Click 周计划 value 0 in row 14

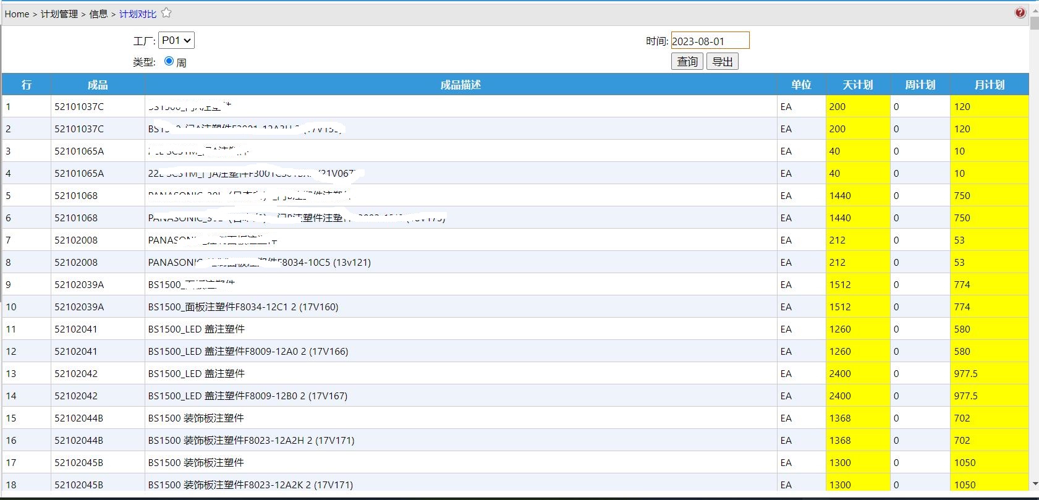coord(896,396)
